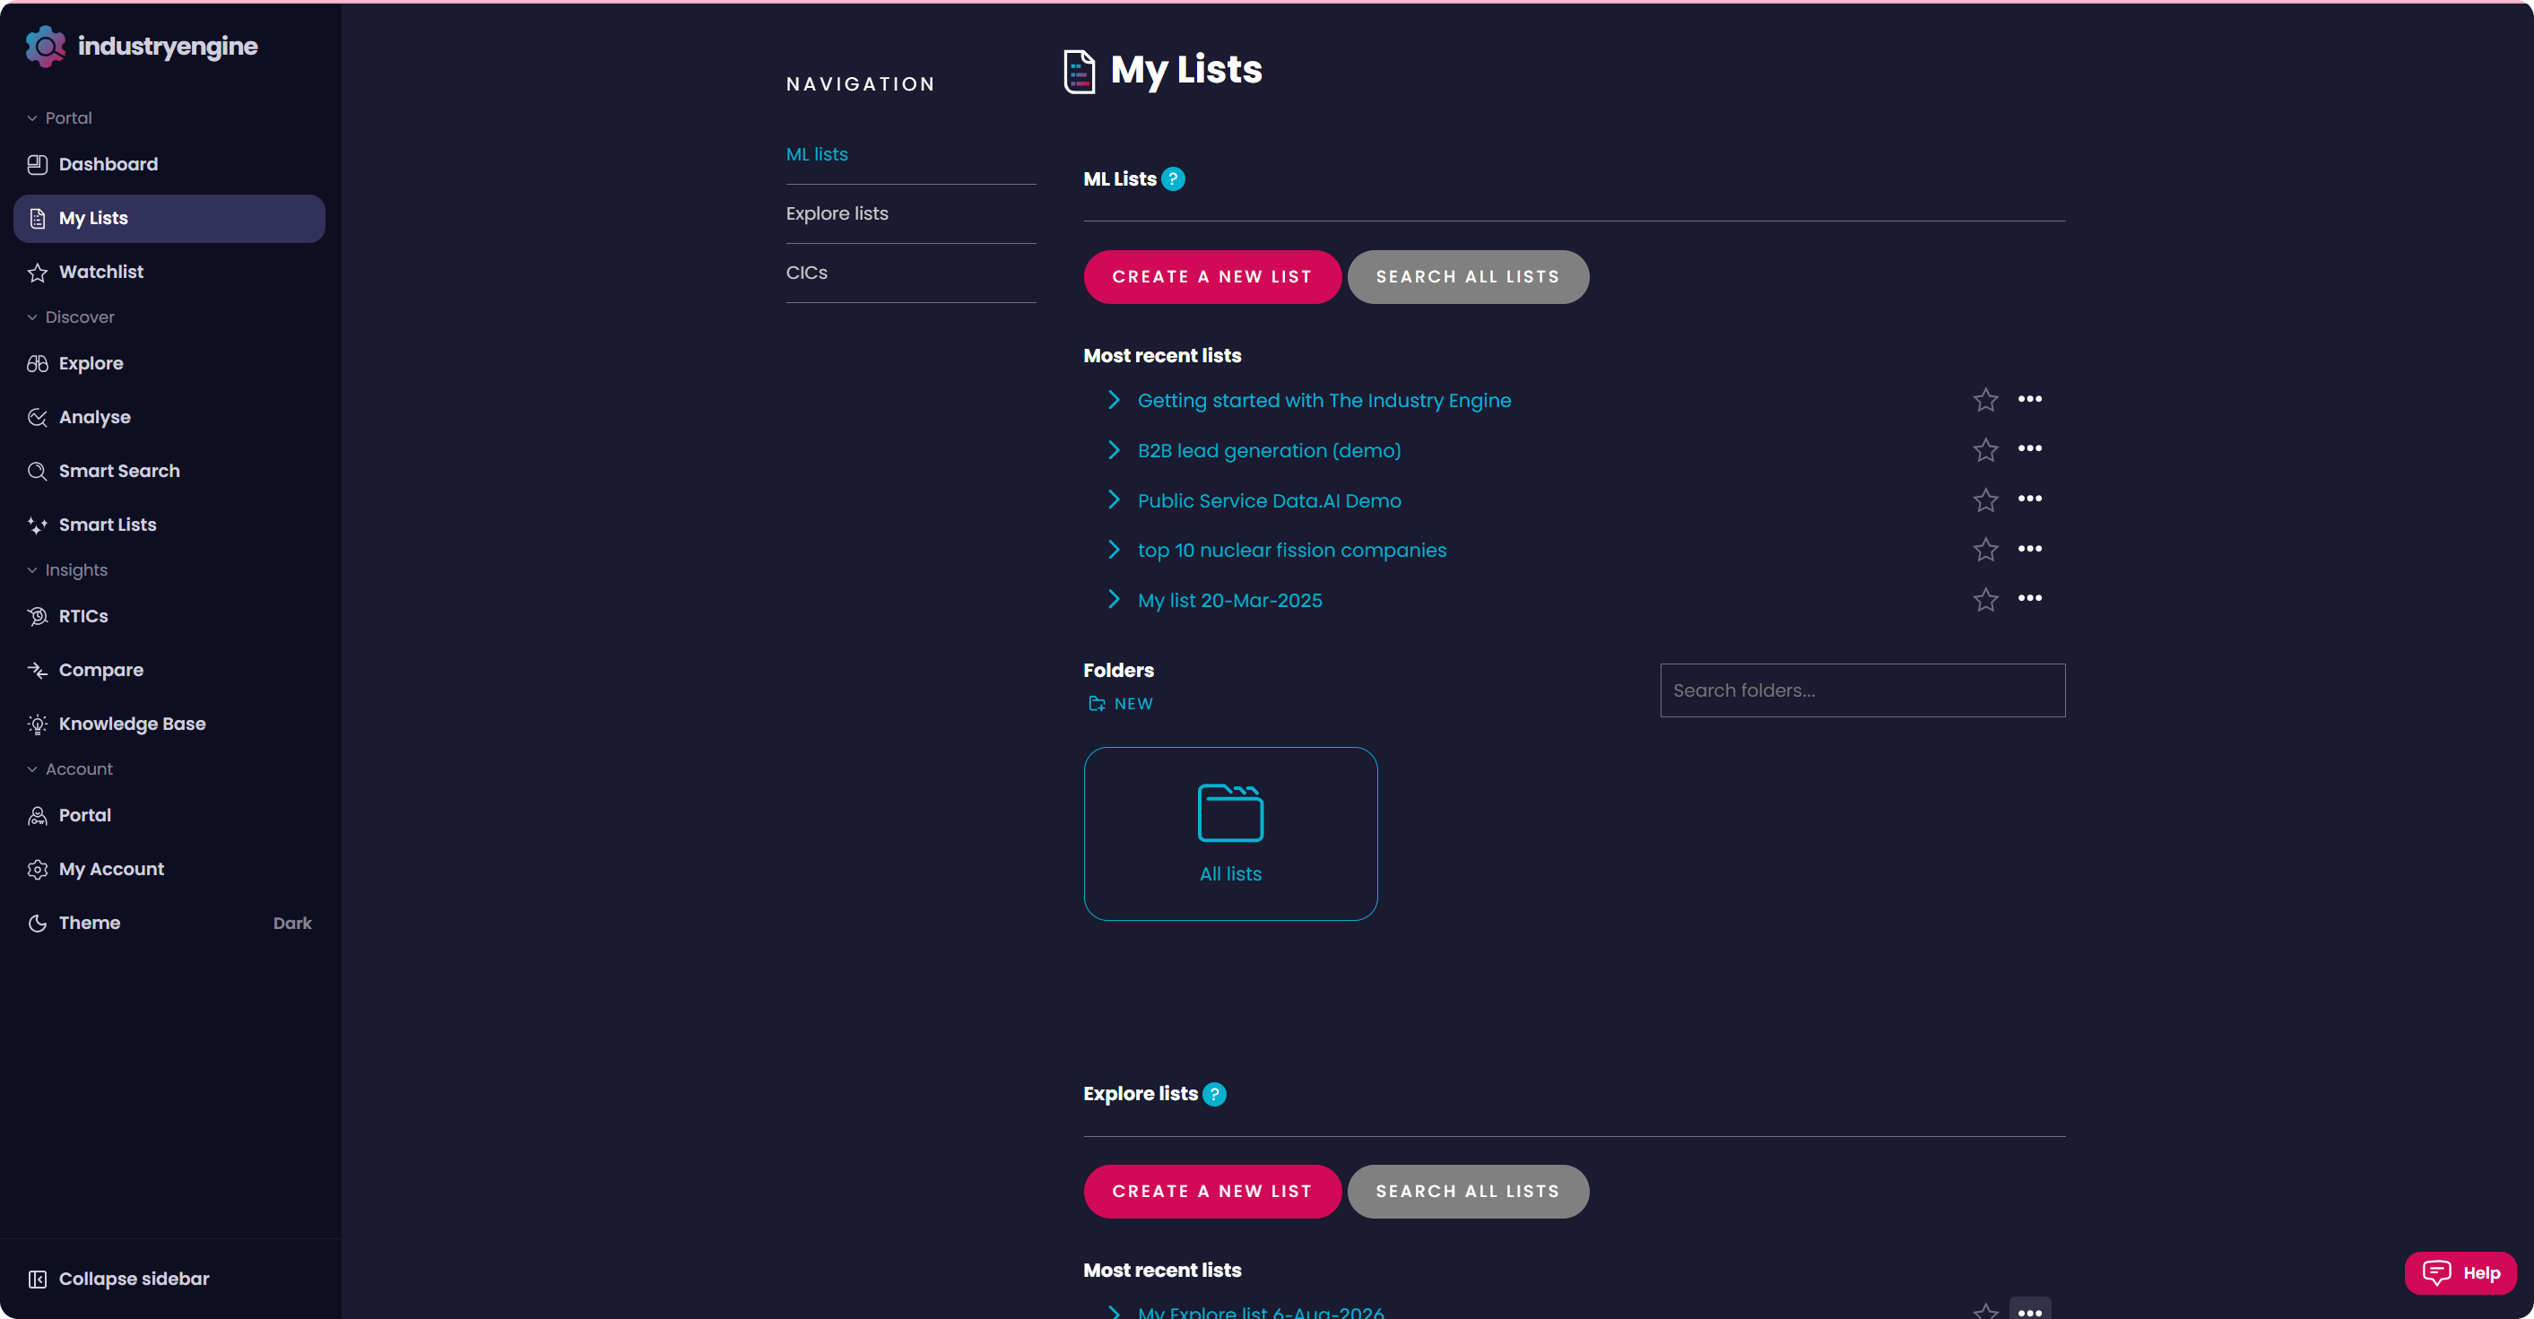Screen dimensions: 2534x1319
Task: Expand the B2B lead generation (demo) list
Action: (1114, 449)
